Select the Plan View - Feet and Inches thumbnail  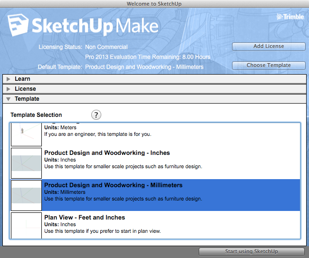tap(27, 226)
